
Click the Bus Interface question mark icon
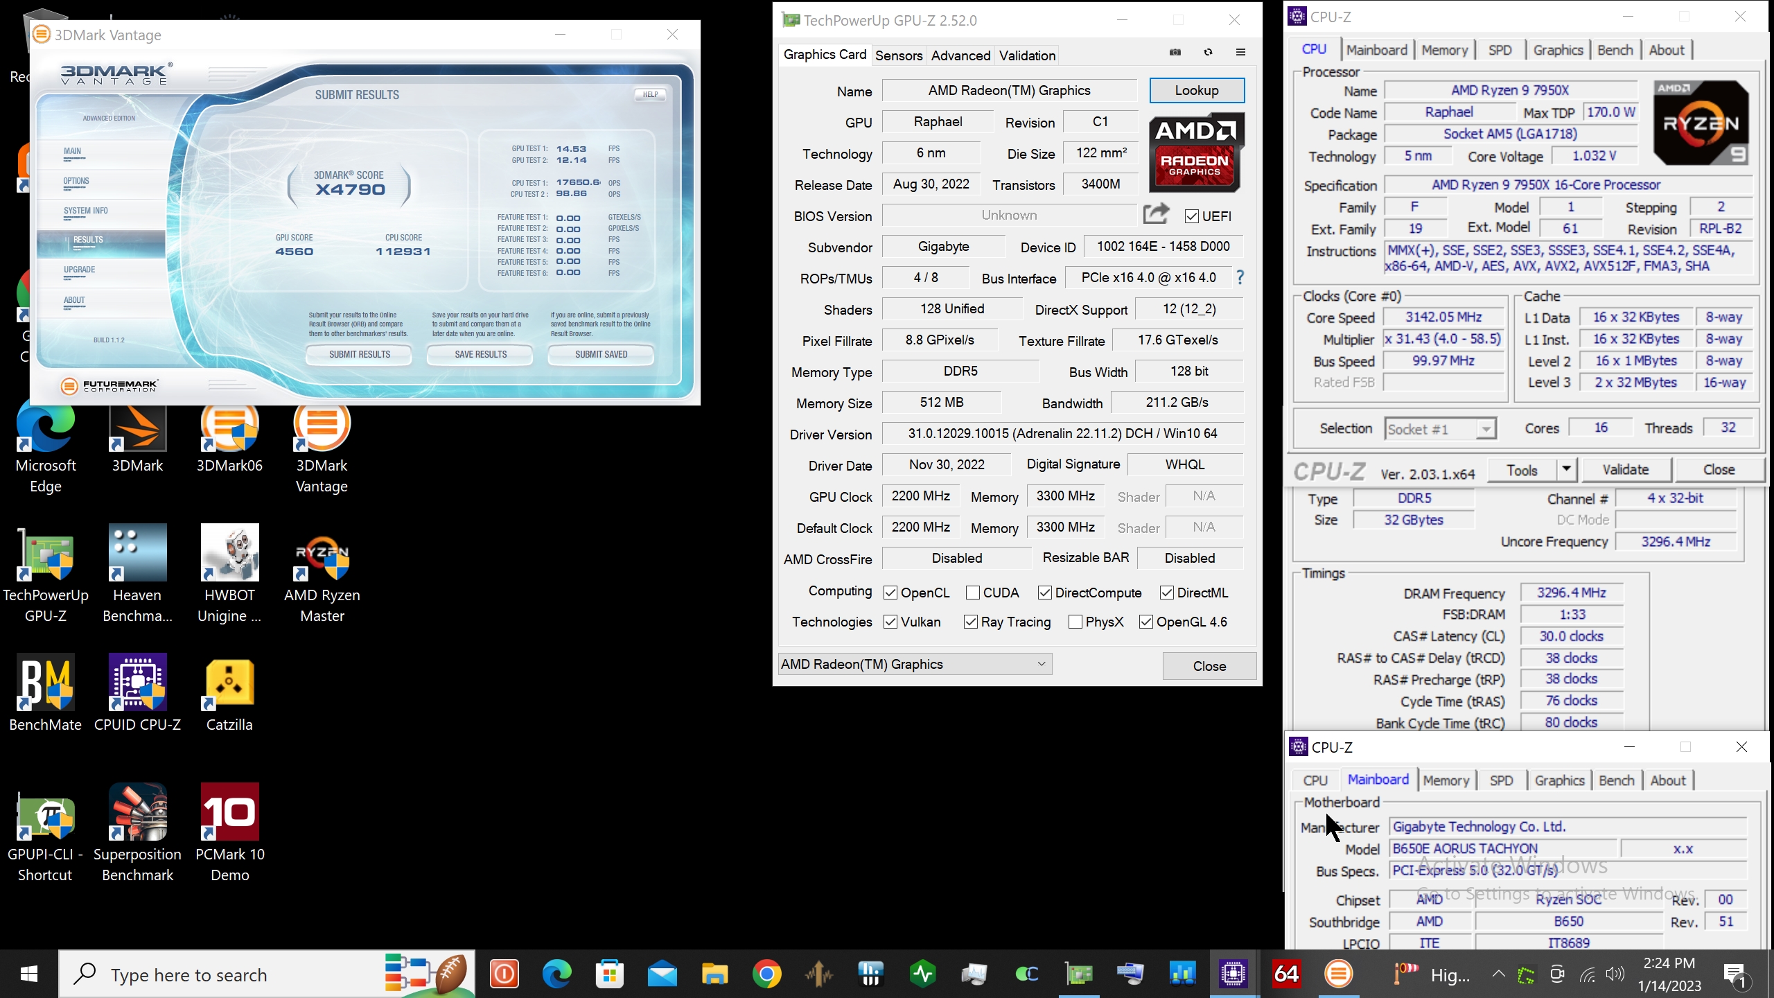(x=1240, y=277)
